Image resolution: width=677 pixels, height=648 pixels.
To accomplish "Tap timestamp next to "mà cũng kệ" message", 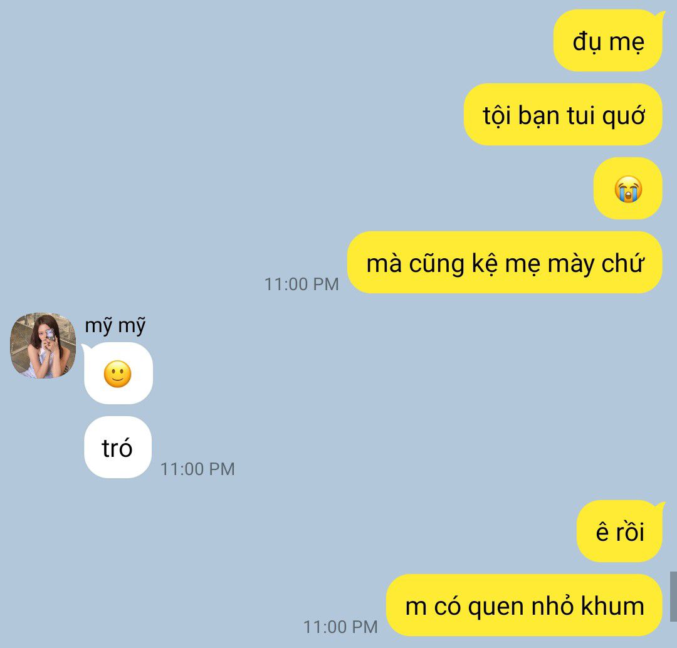I will 302,284.
